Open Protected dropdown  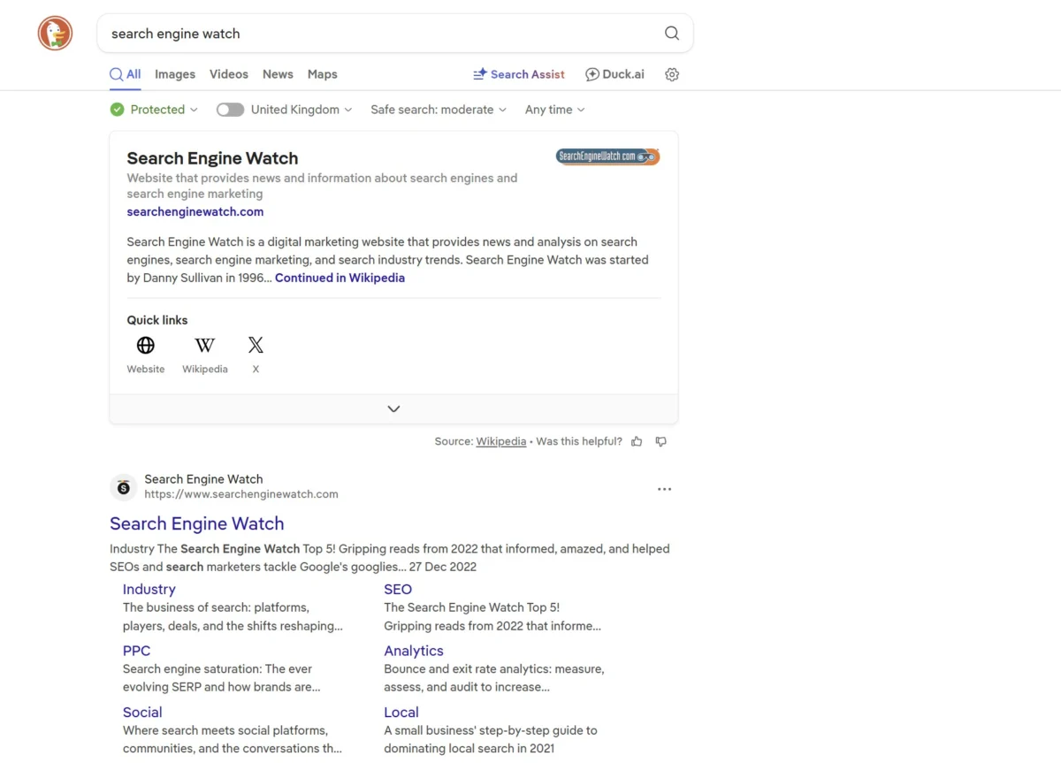pos(154,110)
